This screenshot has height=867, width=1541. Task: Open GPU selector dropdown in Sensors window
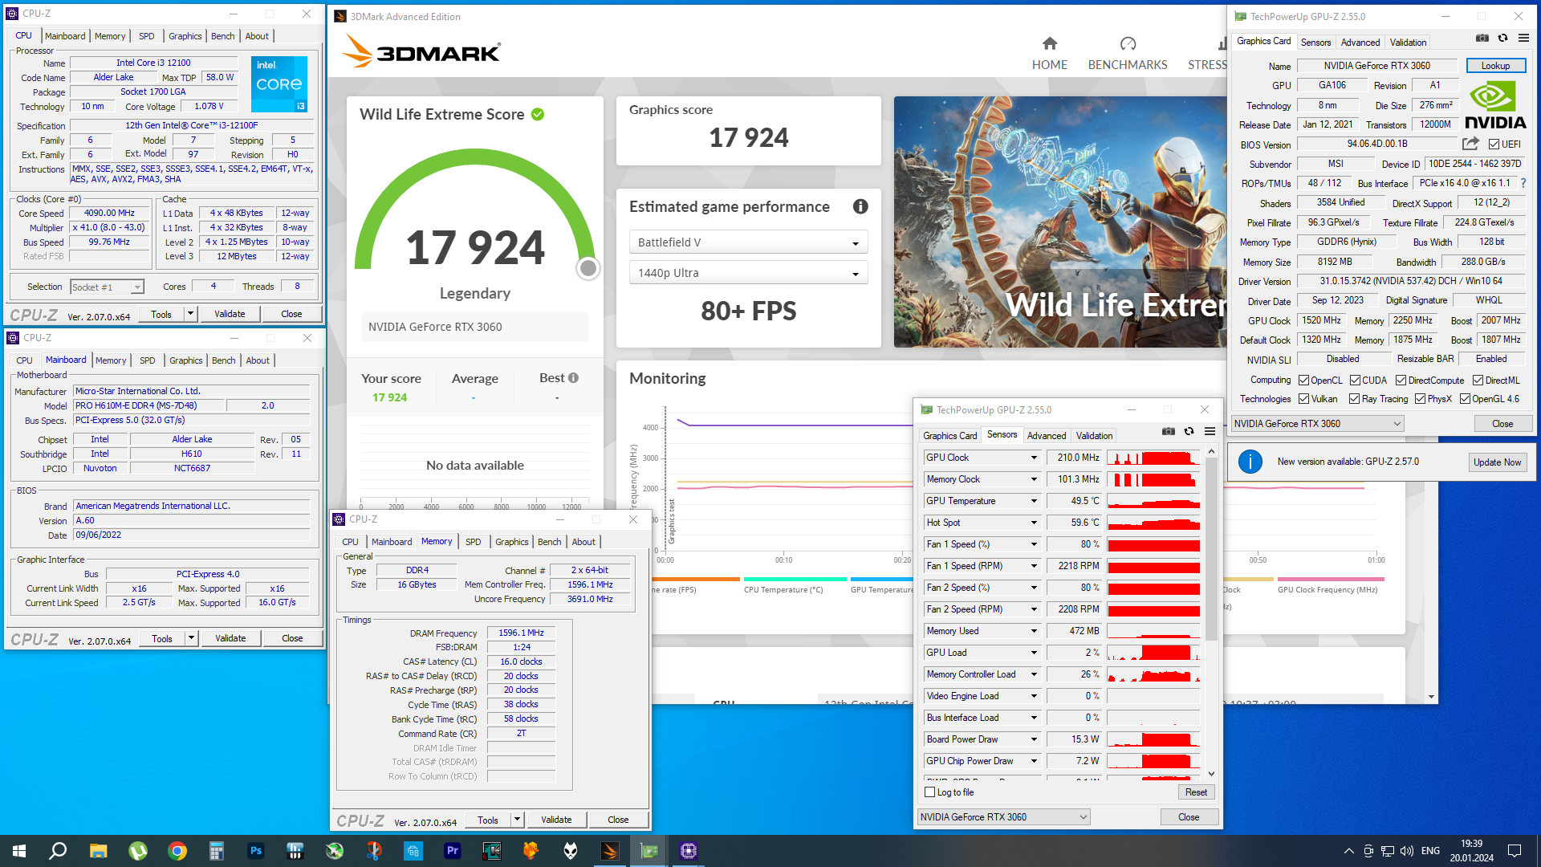(x=1004, y=817)
